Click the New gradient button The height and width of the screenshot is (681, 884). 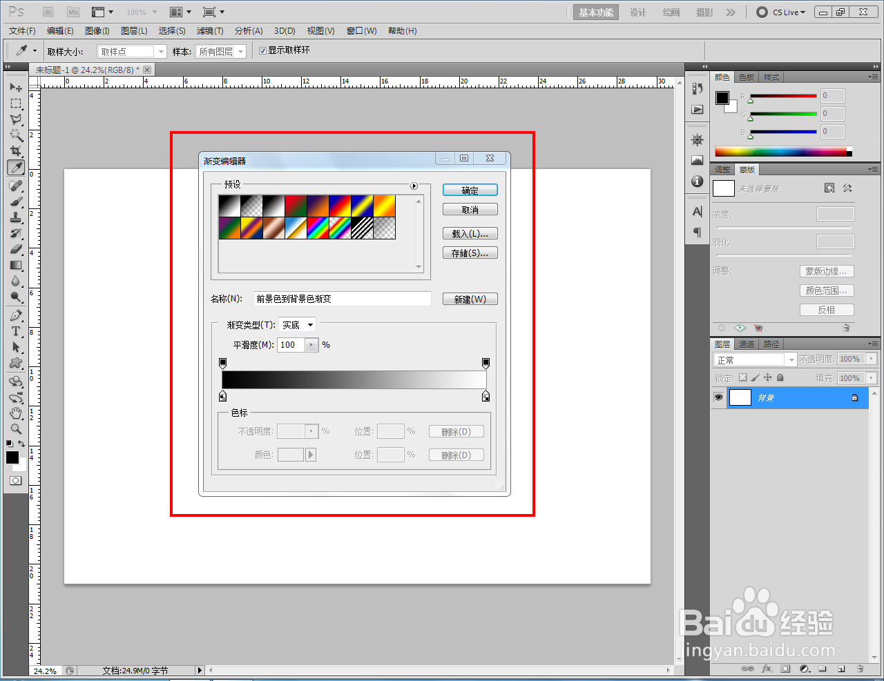point(470,299)
